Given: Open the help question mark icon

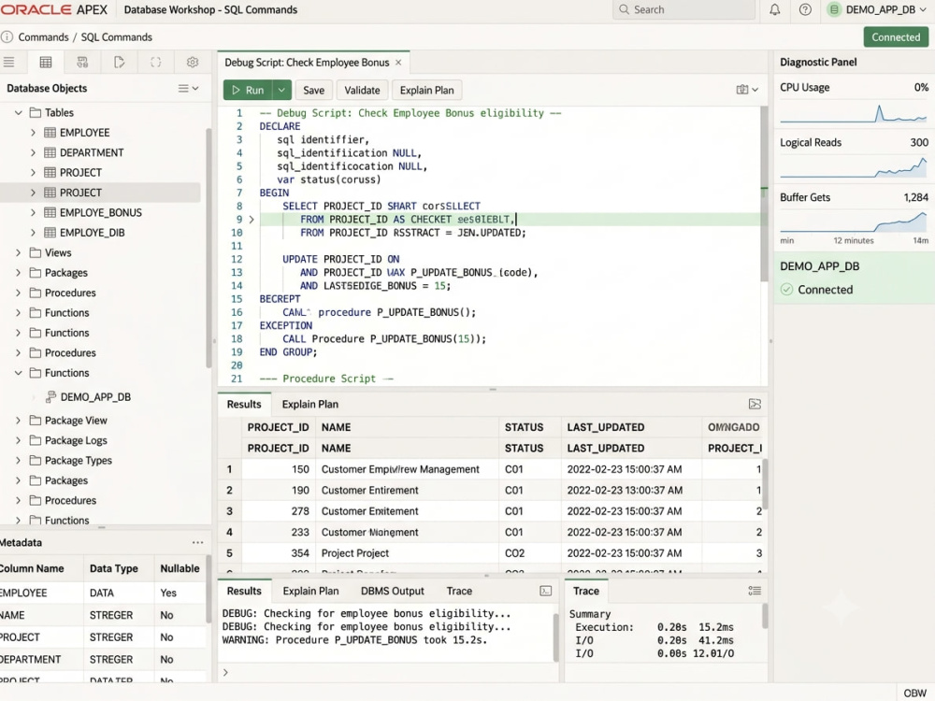Looking at the screenshot, I should click(x=805, y=9).
